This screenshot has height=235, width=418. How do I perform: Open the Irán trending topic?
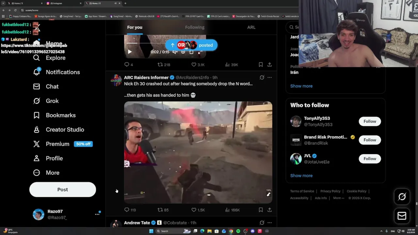coord(294,72)
